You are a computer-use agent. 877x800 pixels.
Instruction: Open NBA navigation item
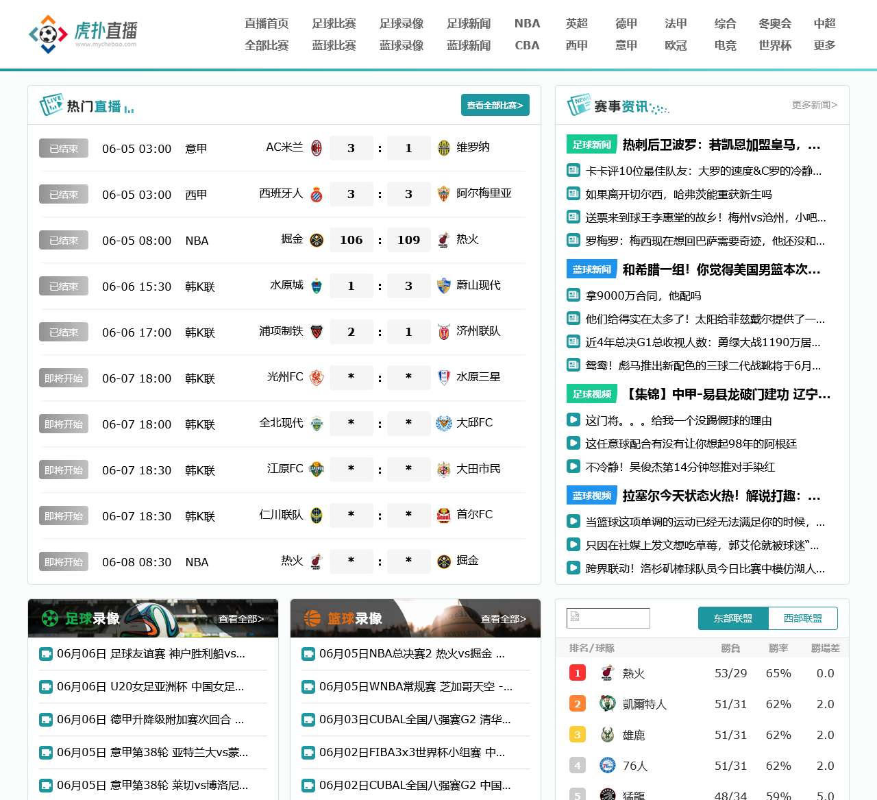click(528, 23)
